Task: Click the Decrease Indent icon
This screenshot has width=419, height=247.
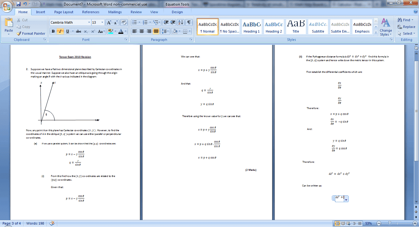Action: [x=166, y=22]
